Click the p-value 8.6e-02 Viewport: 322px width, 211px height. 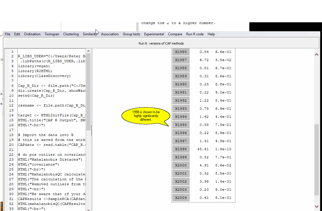click(x=223, y=165)
